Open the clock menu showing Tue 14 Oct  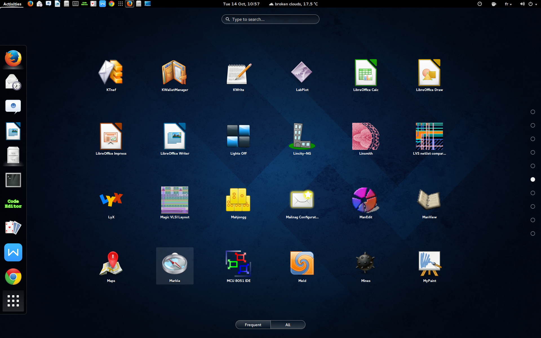coord(241,4)
